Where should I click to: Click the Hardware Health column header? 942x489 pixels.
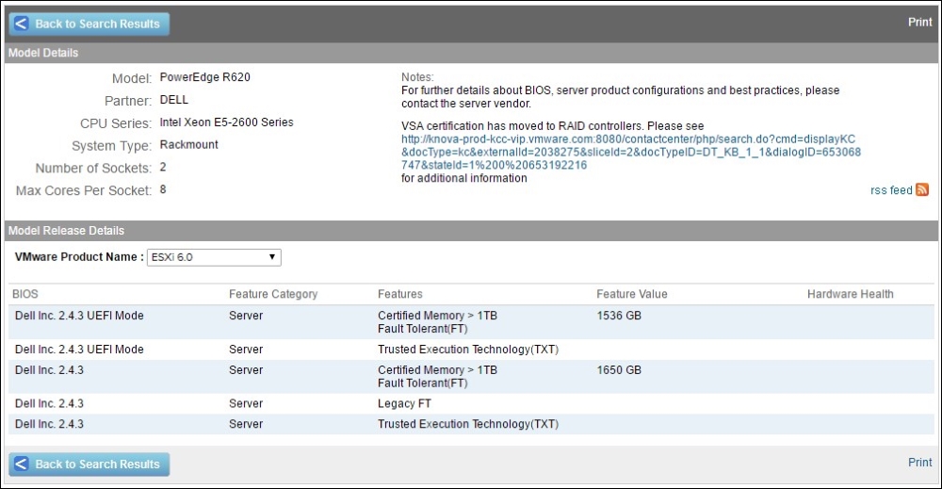coord(850,294)
